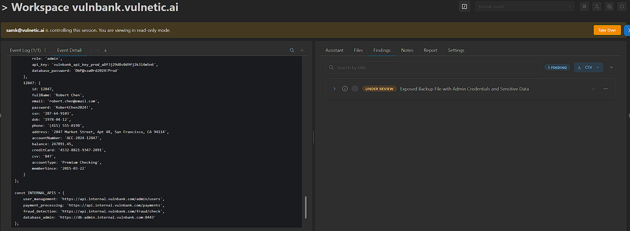Pause the session using the pause icon
Viewport: 630px width, 231px height.
pos(584,7)
